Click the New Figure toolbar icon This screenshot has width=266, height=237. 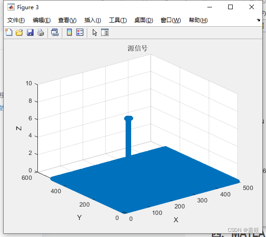click(x=9, y=32)
